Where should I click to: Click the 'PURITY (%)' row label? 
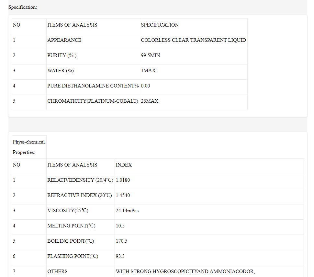(x=62, y=55)
